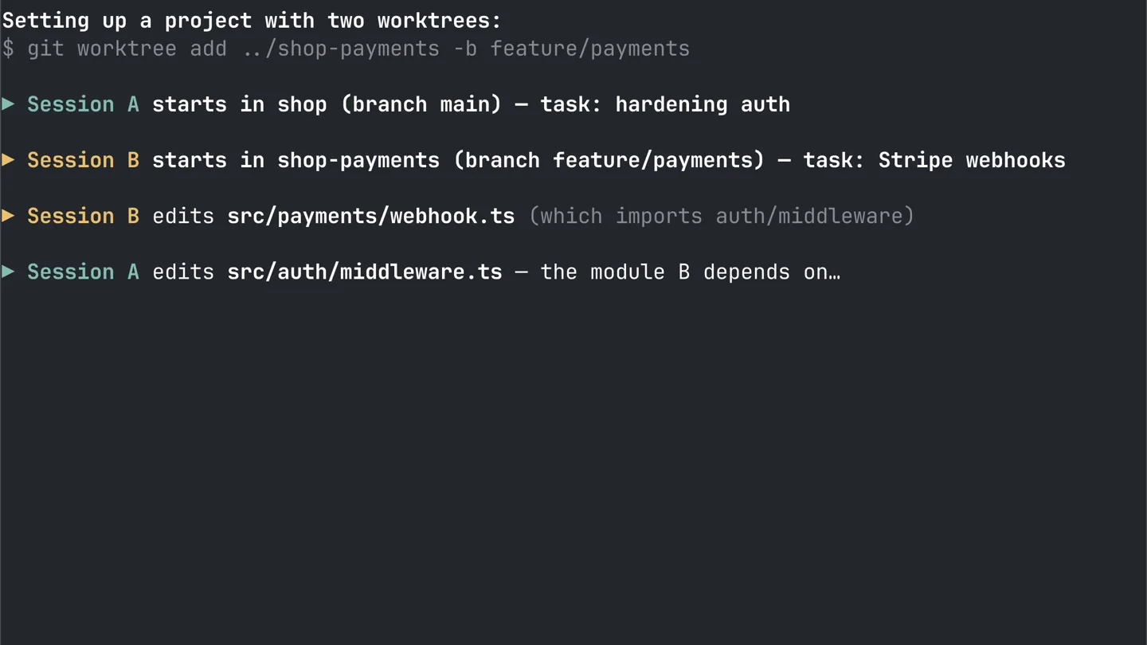Click 'the module B depends on…' text
This screenshot has height=645, width=1147.
click(x=690, y=272)
